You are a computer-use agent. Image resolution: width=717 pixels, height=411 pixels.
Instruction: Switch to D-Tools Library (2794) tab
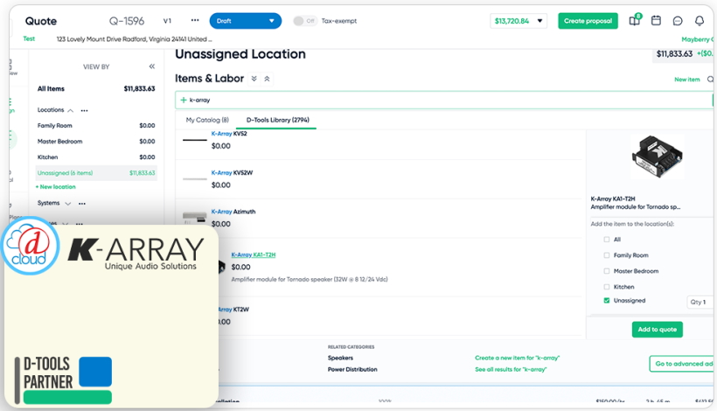click(277, 120)
